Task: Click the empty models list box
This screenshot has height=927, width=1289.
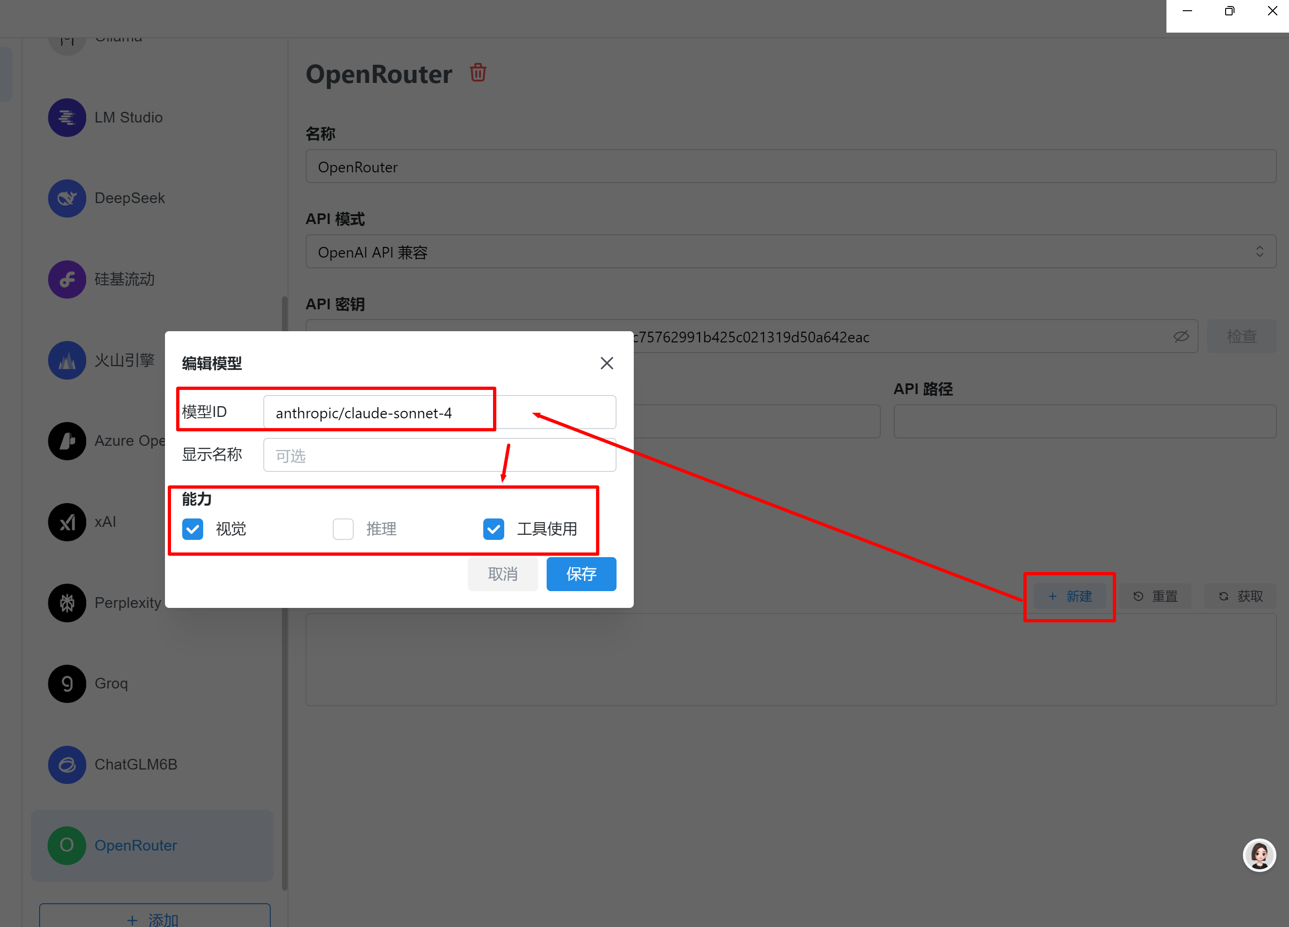Action: pyautogui.click(x=791, y=660)
